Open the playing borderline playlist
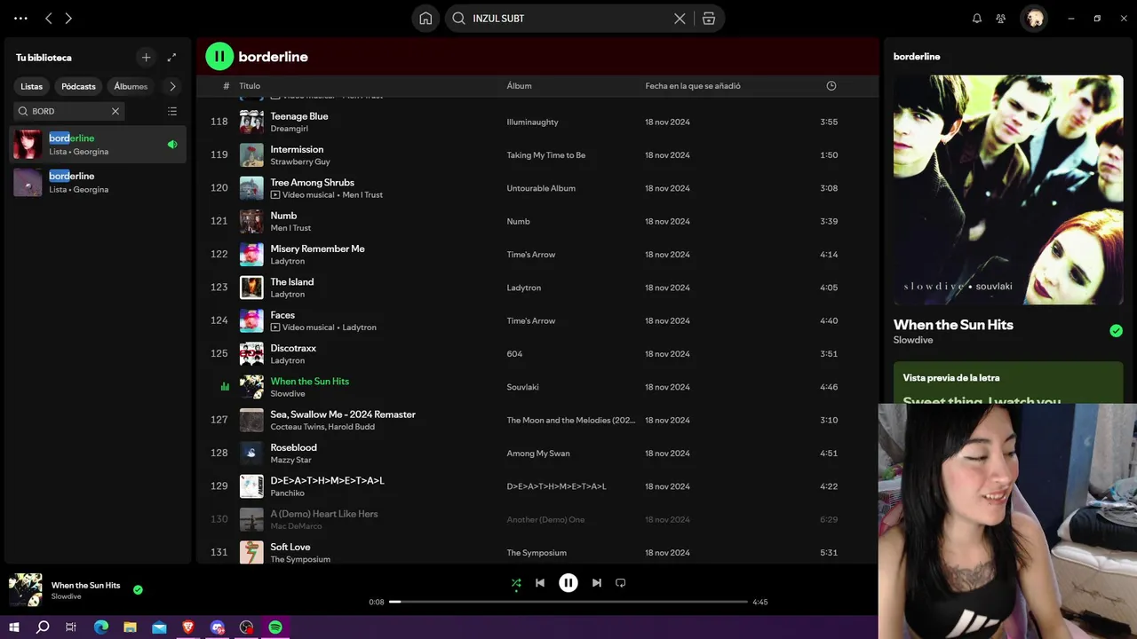Image resolution: width=1137 pixels, height=639 pixels. 98,145
